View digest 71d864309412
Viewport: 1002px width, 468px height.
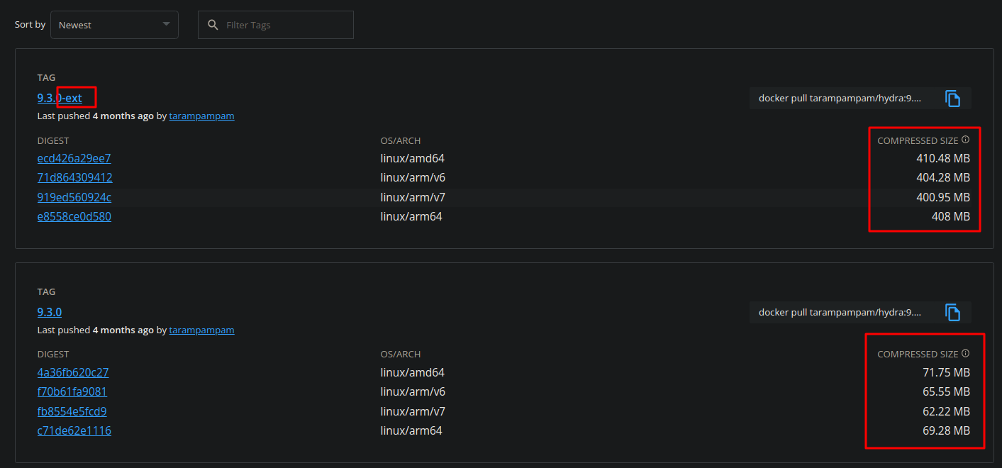[74, 177]
